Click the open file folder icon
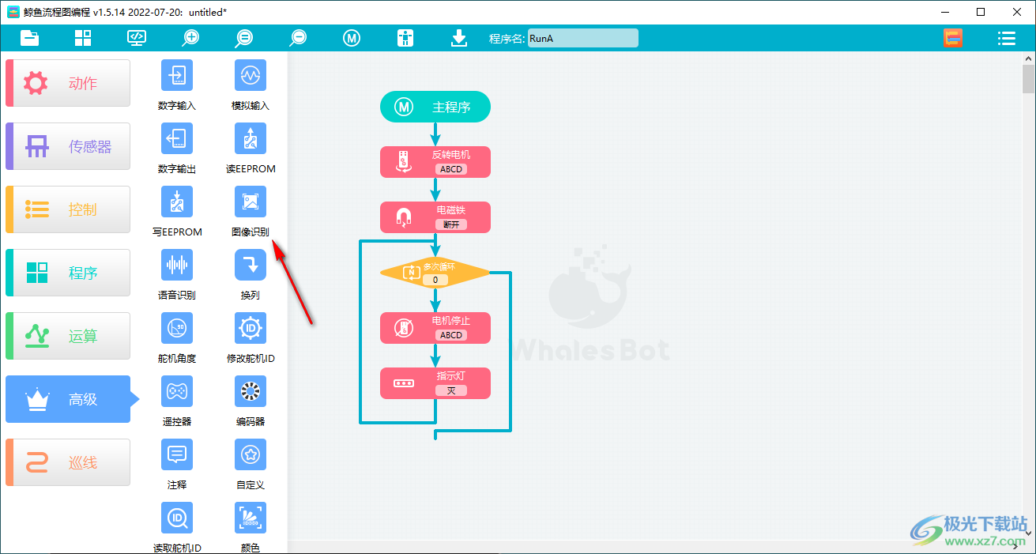This screenshot has width=1036, height=554. tap(29, 38)
